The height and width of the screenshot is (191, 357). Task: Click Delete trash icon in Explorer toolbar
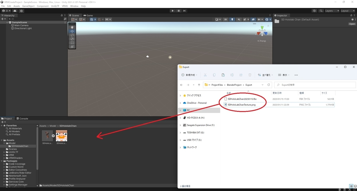[250, 75]
